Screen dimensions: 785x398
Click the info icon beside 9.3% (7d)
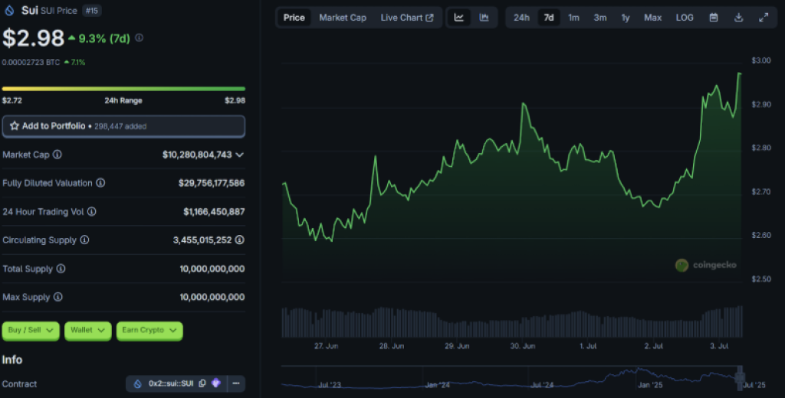(140, 38)
